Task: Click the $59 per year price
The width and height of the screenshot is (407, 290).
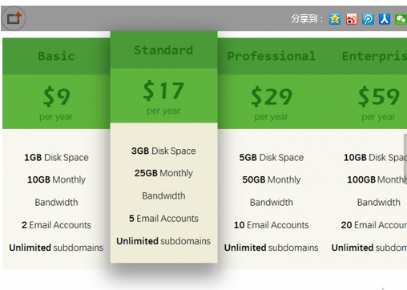Action: pos(379,103)
